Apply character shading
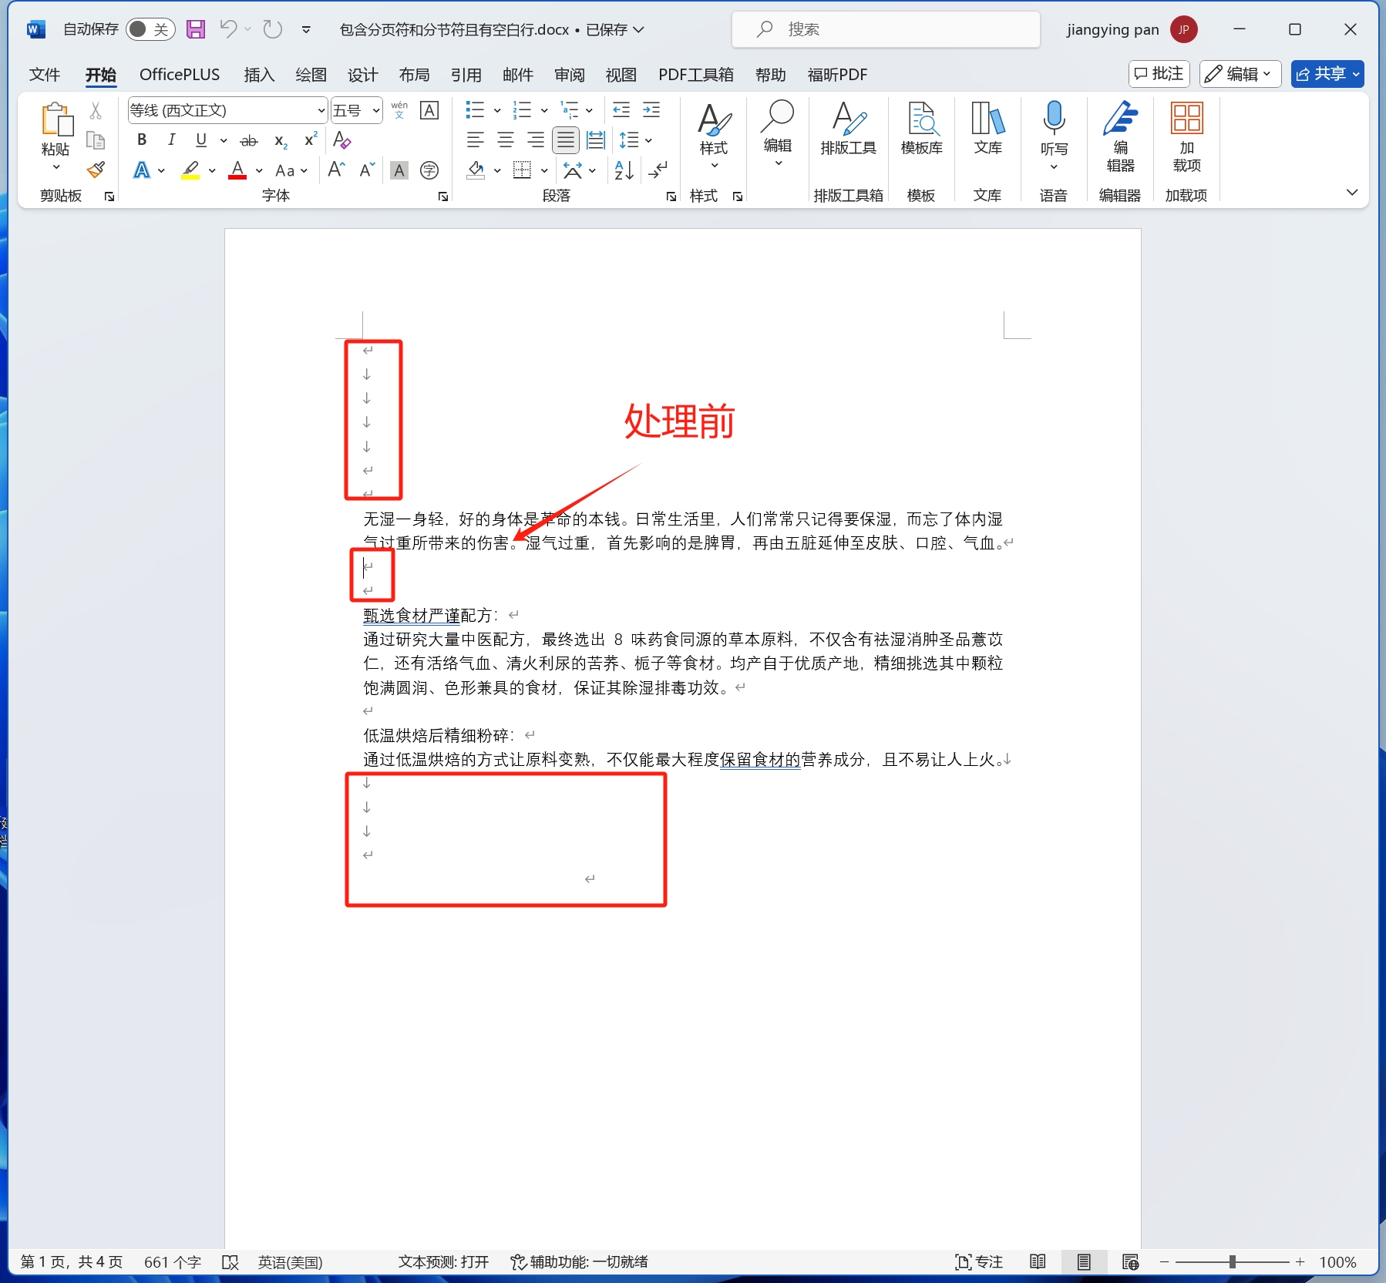Screen dimensions: 1386x1283 [x=399, y=170]
